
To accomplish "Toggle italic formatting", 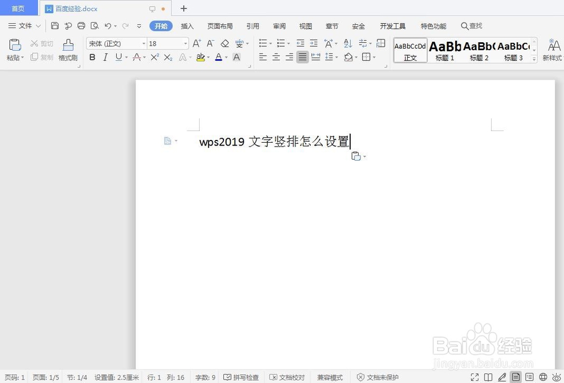I will (105, 57).
